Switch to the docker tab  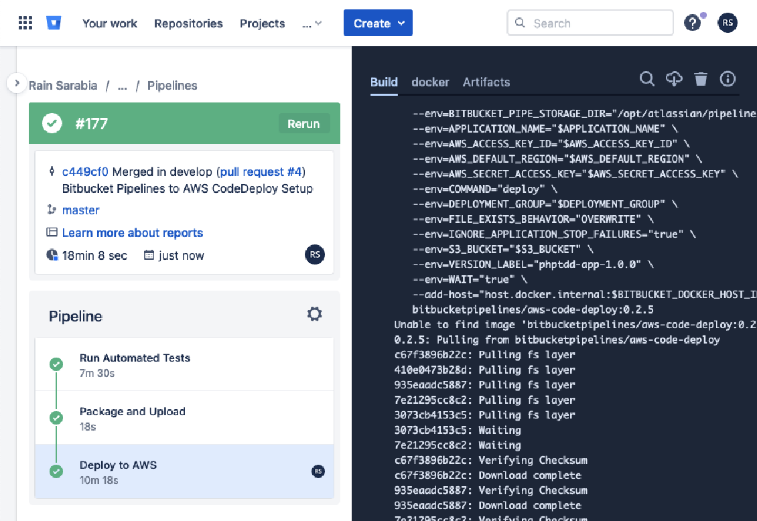point(430,82)
